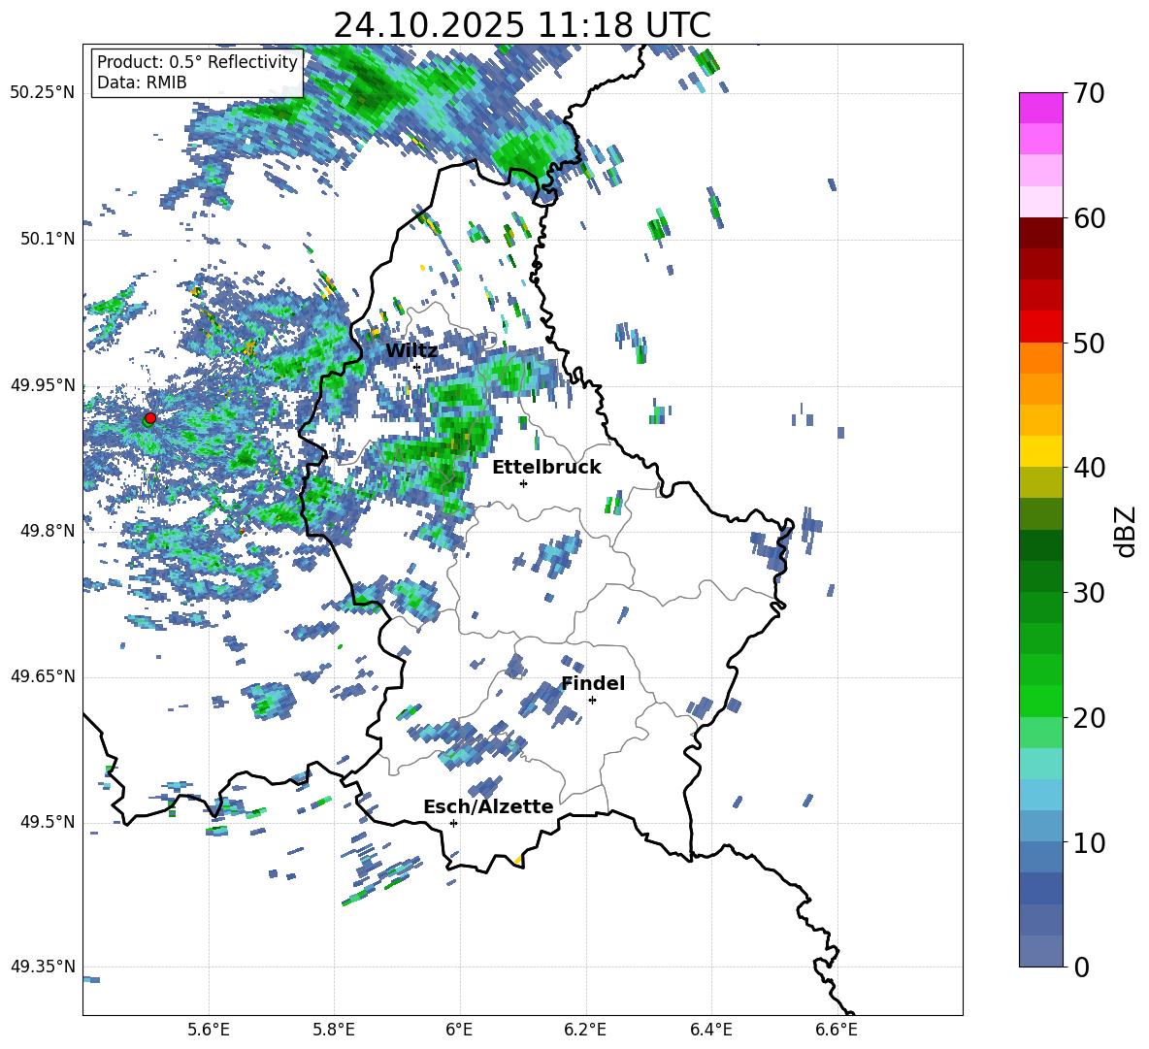Click the dark maroon colorbar segment below 60

click(1040, 233)
